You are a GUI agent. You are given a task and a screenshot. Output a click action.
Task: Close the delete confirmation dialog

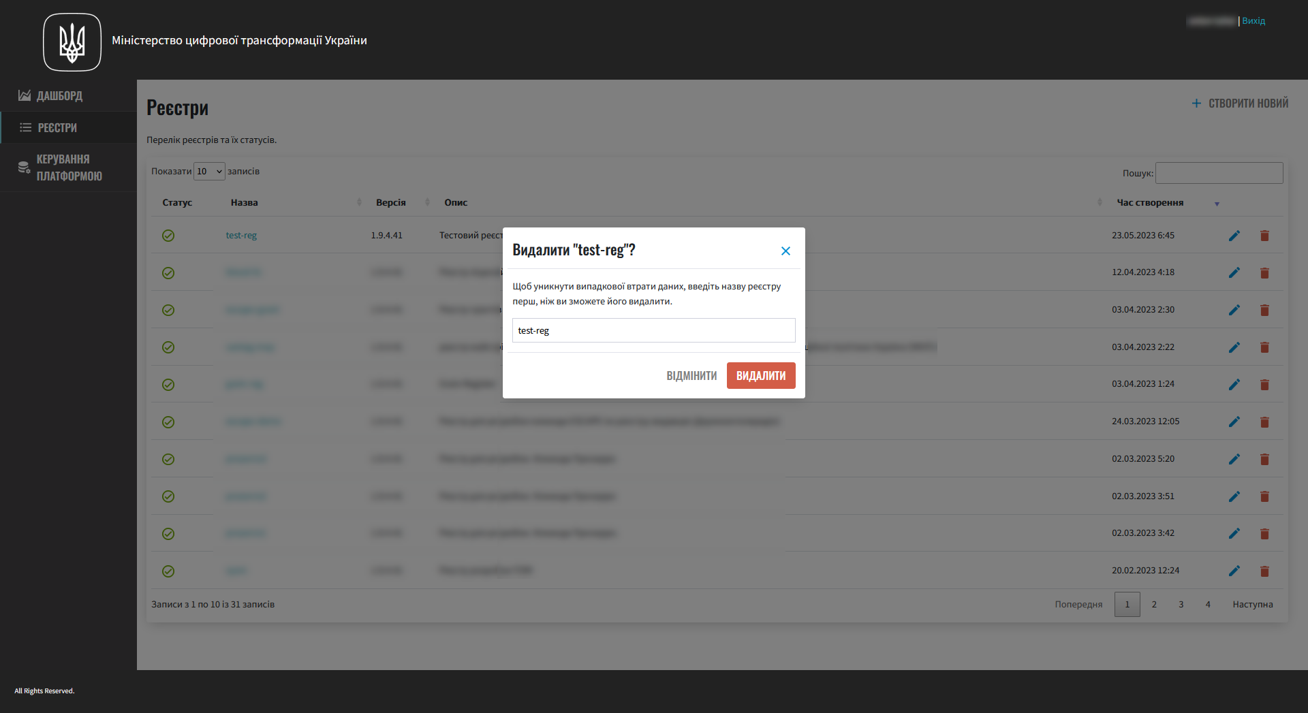tap(785, 251)
